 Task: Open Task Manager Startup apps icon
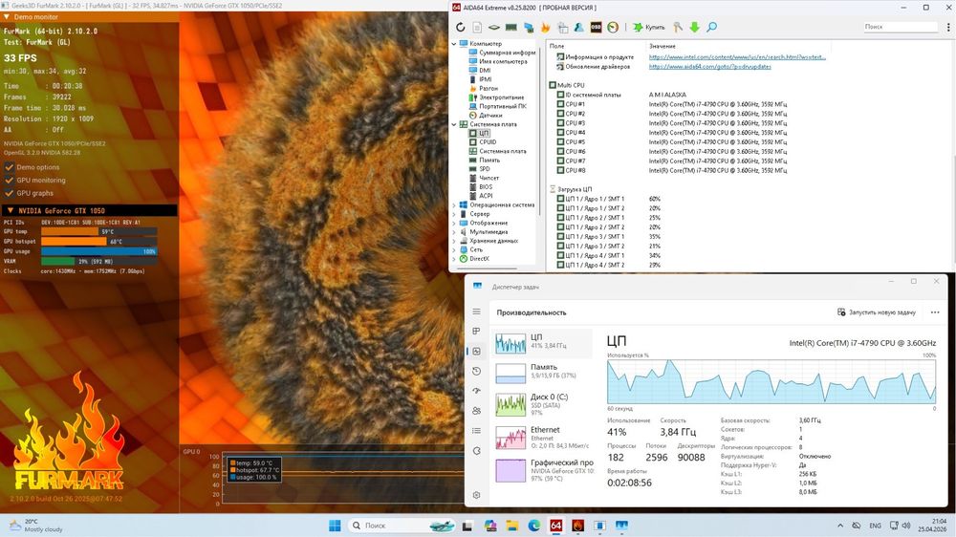click(x=477, y=391)
